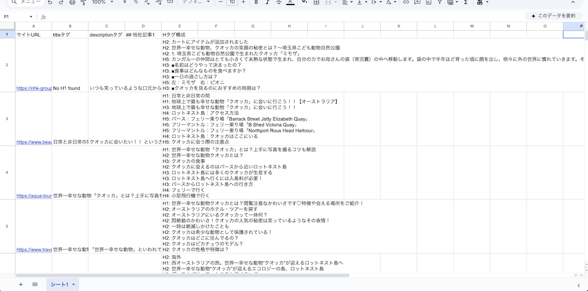The width and height of the screenshot is (588, 291).
Task: Open the 123 number format dropdown
Action: click(170, 3)
